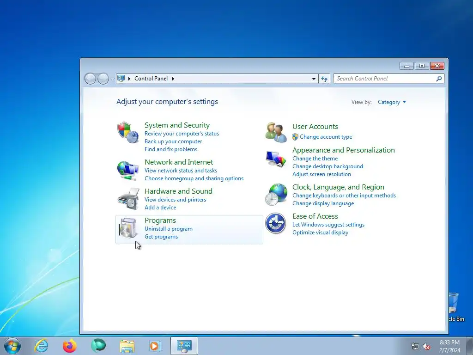The width and height of the screenshot is (473, 355).
Task: Open the recent pages dropdown beside Forward
Action: pyautogui.click(x=112, y=79)
